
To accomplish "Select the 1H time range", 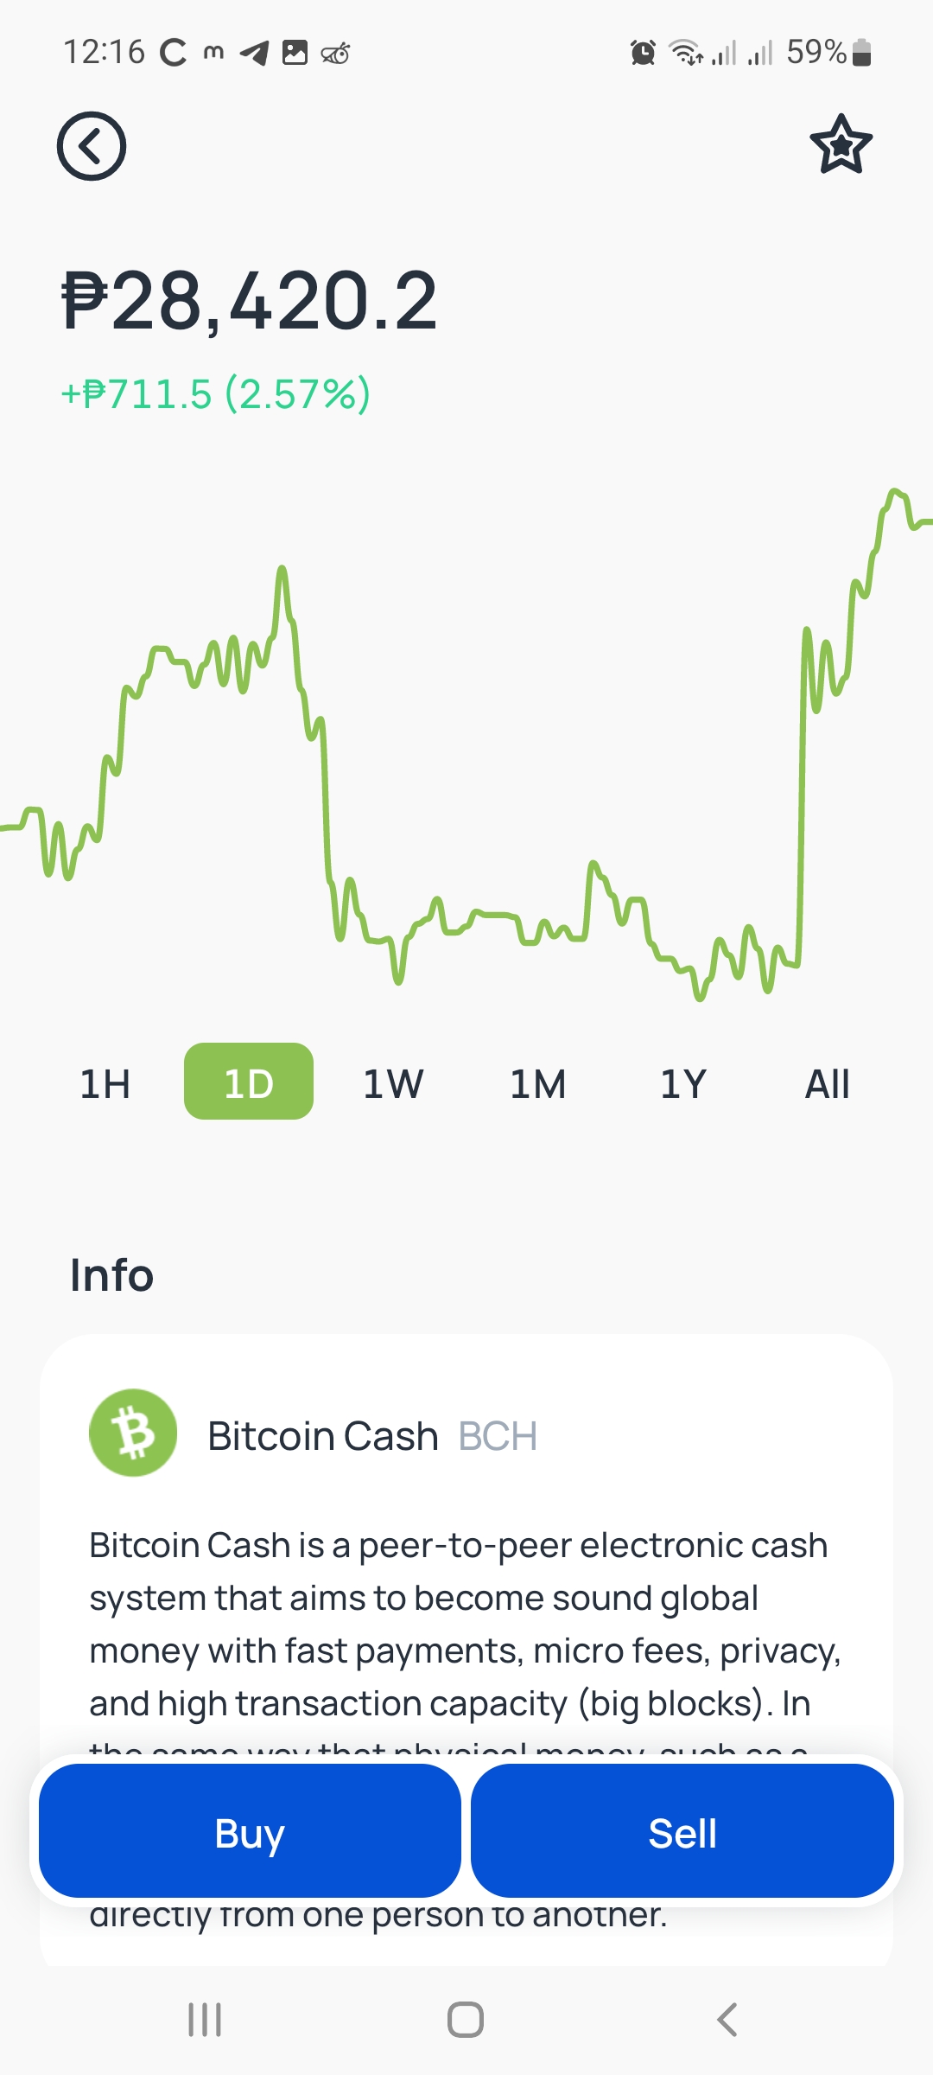I will (x=105, y=1083).
